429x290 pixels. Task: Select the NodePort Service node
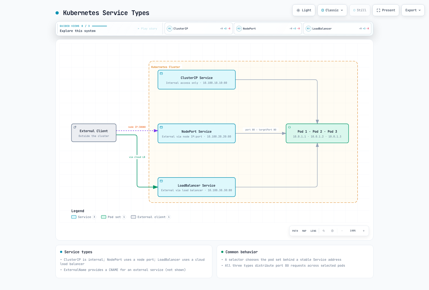tap(197, 133)
